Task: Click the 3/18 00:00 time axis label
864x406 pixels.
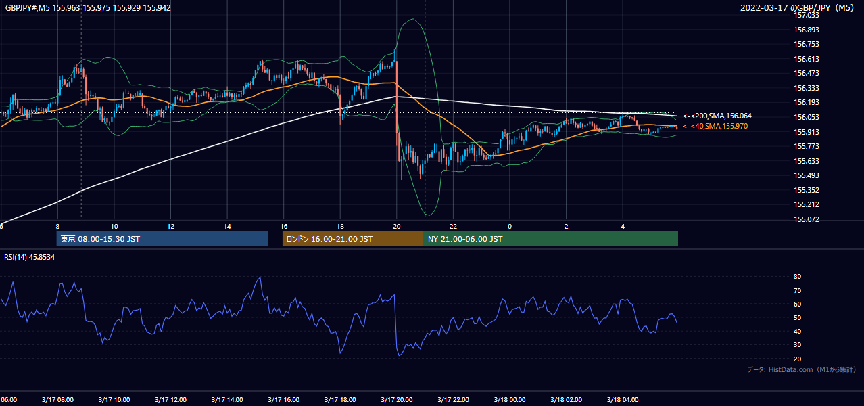Action: [510, 399]
